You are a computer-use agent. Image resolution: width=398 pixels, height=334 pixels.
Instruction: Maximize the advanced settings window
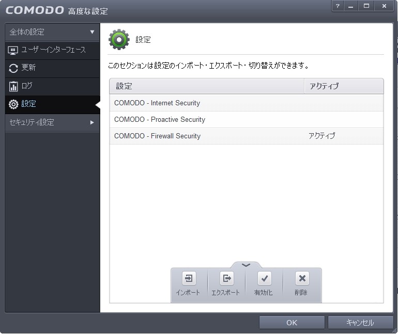click(366, 6)
